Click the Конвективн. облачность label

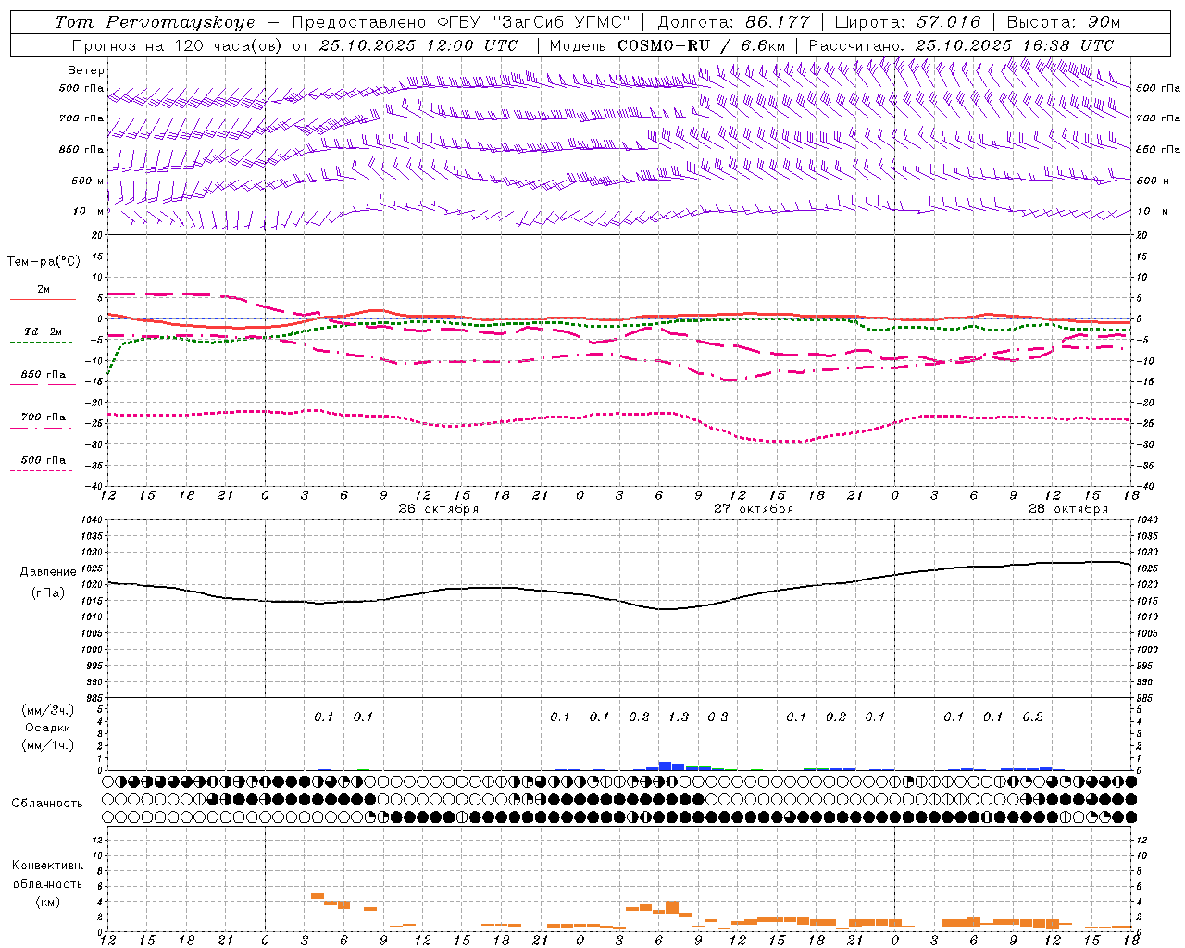point(47,875)
